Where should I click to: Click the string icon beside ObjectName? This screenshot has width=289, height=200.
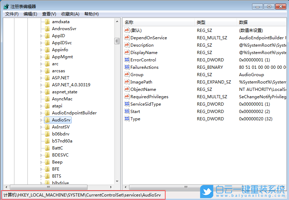pyautogui.click(x=127, y=89)
